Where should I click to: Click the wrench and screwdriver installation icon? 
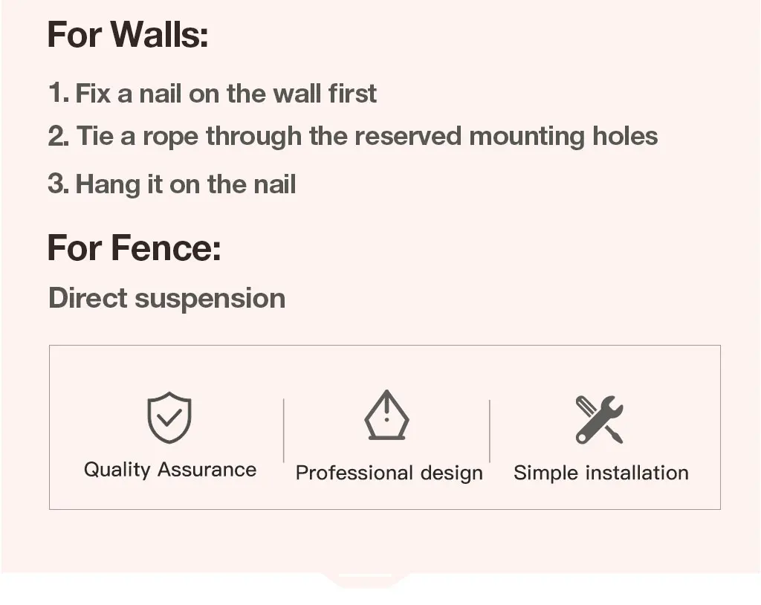point(600,419)
